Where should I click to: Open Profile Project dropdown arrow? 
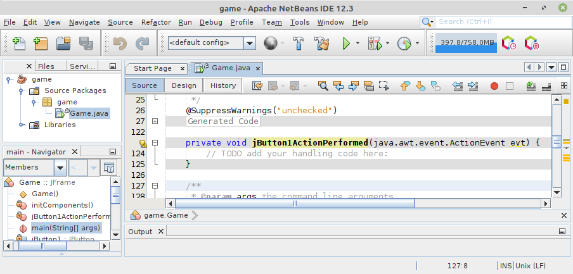417,43
